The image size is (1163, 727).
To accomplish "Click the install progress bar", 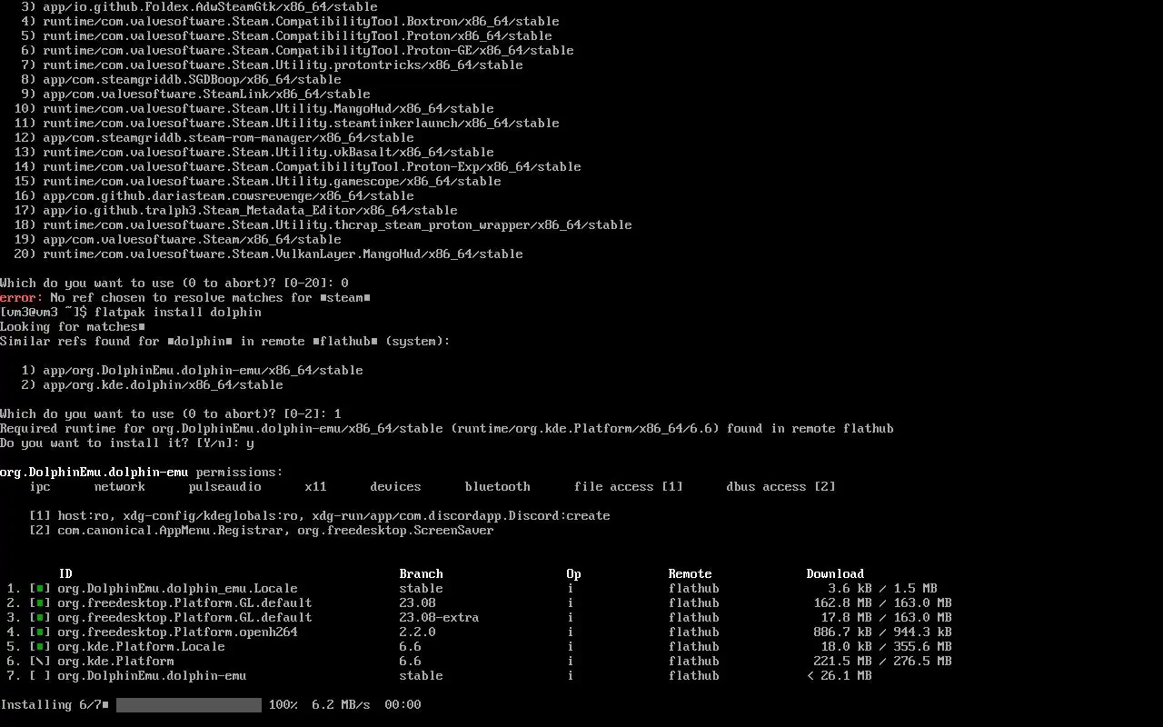I will (x=189, y=705).
